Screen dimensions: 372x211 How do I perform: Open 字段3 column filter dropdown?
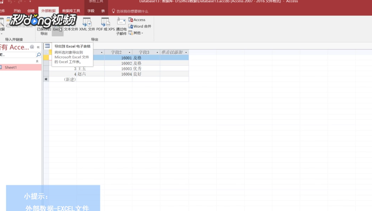click(157, 52)
